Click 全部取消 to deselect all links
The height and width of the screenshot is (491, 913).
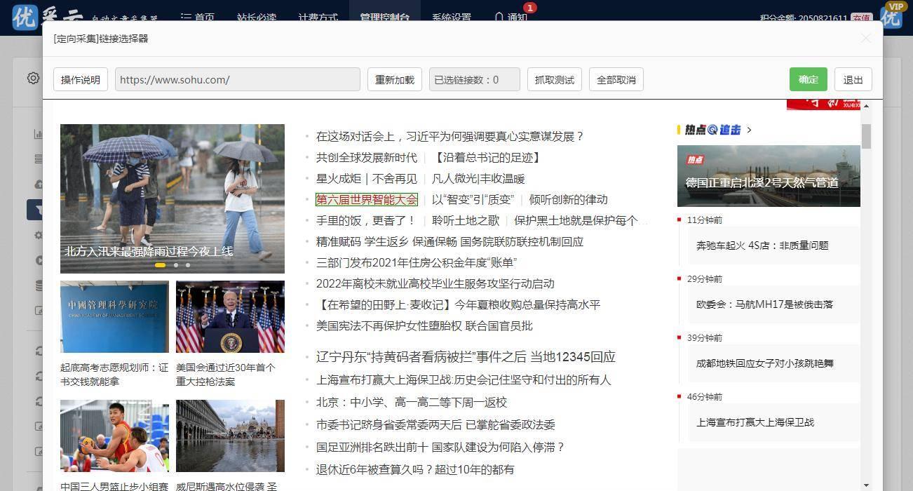(x=616, y=79)
